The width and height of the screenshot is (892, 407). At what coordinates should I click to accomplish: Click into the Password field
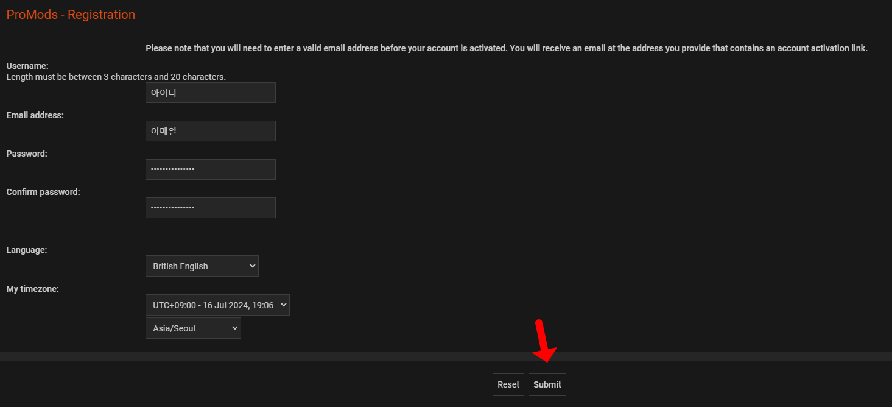click(x=210, y=169)
